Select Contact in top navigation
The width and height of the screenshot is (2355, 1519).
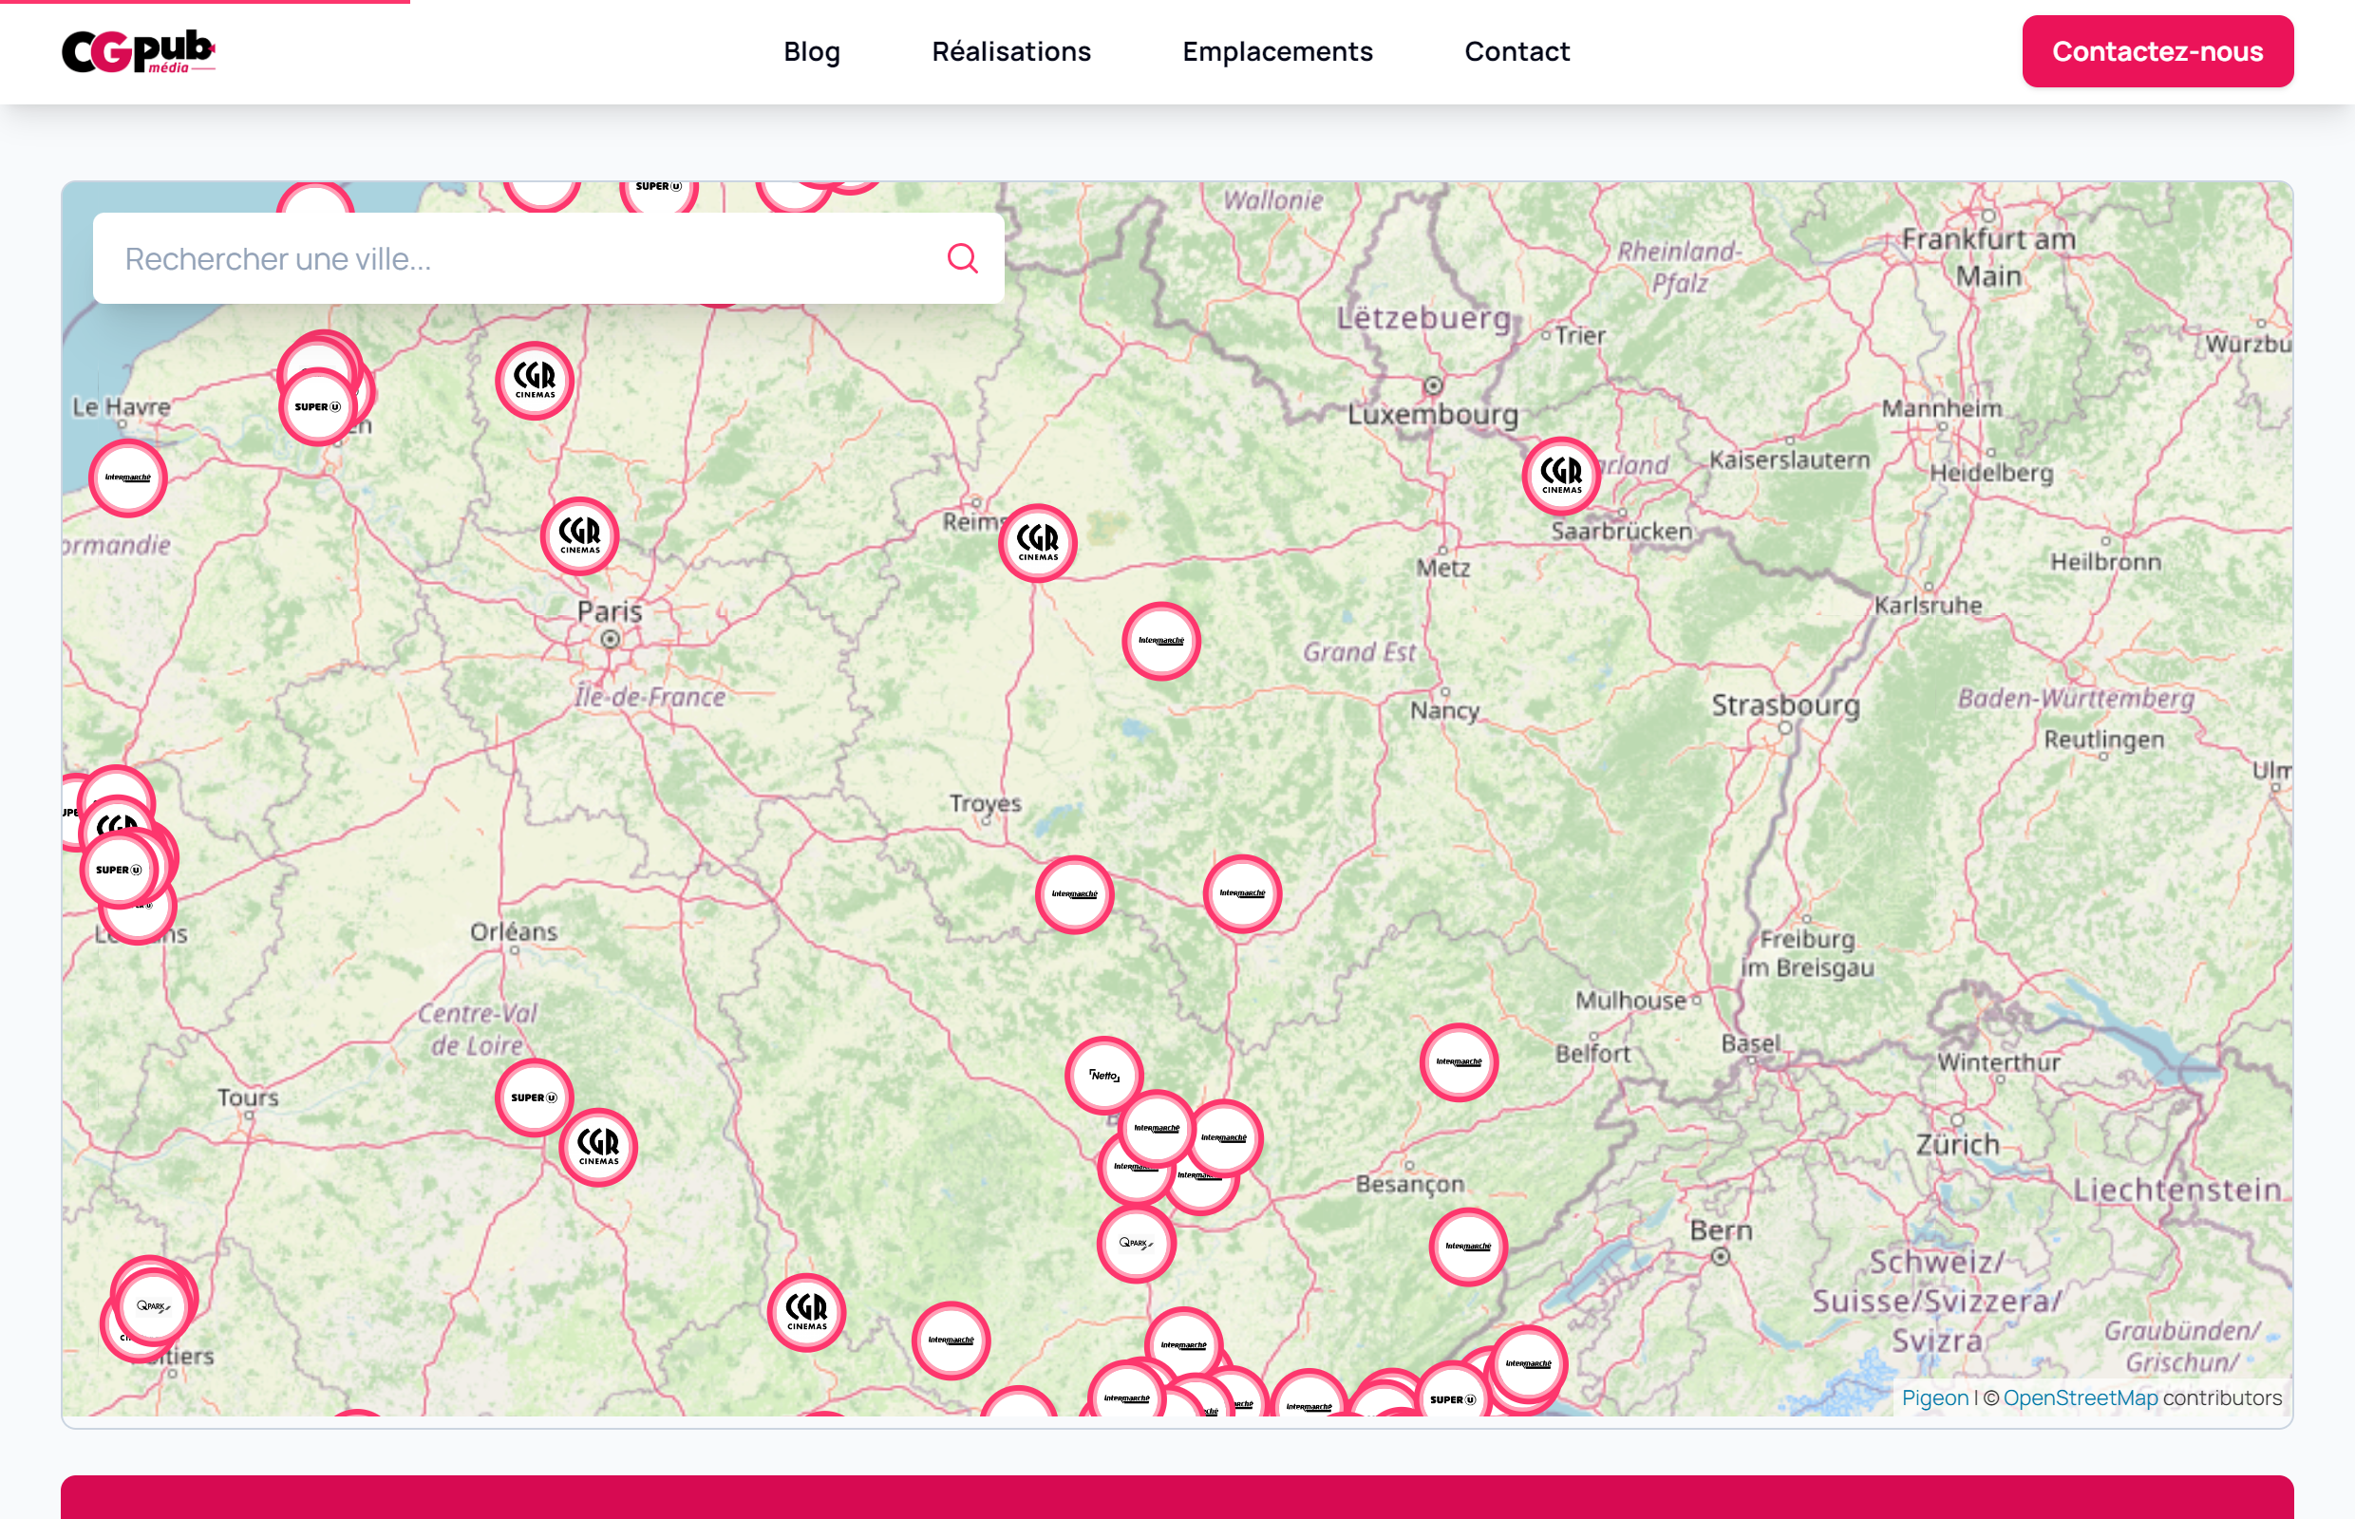tap(1517, 51)
